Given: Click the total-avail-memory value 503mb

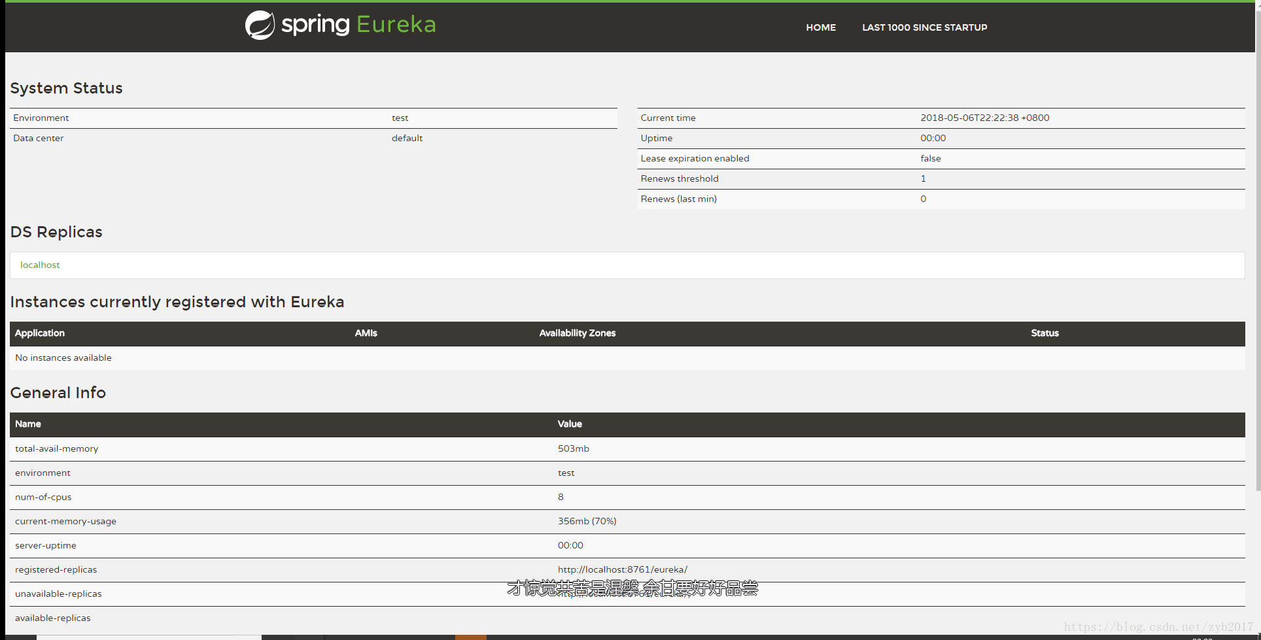Looking at the screenshot, I should coord(573,448).
